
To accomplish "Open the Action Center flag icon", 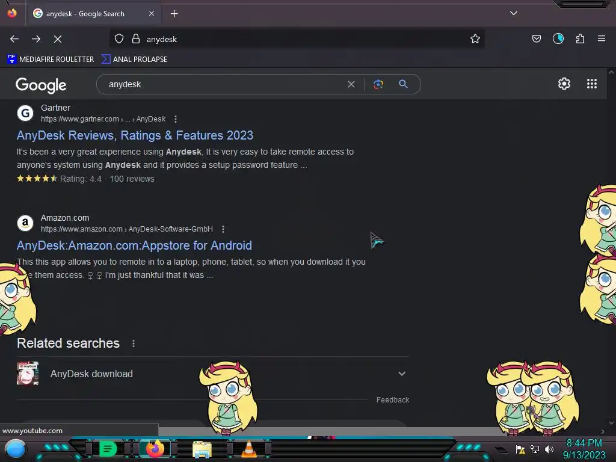I will coord(520,449).
